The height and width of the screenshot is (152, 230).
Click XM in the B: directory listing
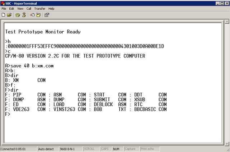click(16, 80)
